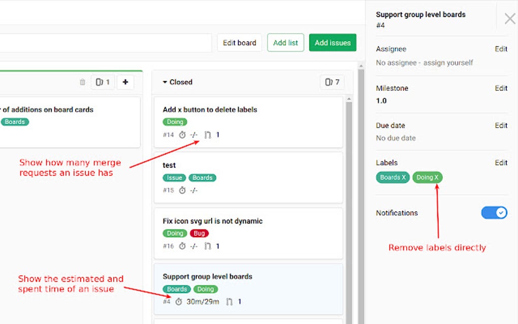Edit the issue assignee

point(501,49)
